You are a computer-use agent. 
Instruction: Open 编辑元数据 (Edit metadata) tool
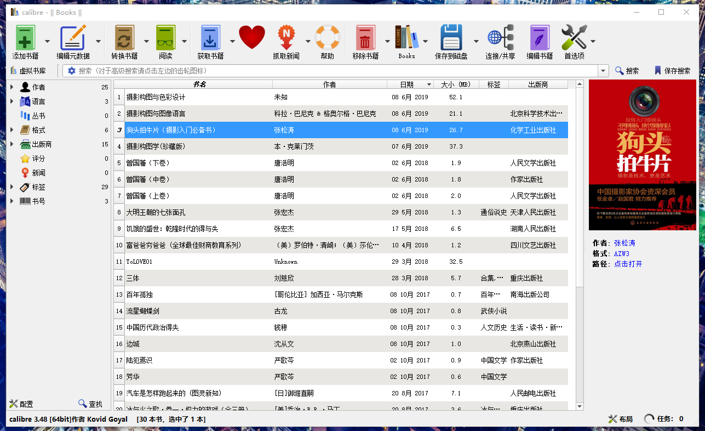73,38
